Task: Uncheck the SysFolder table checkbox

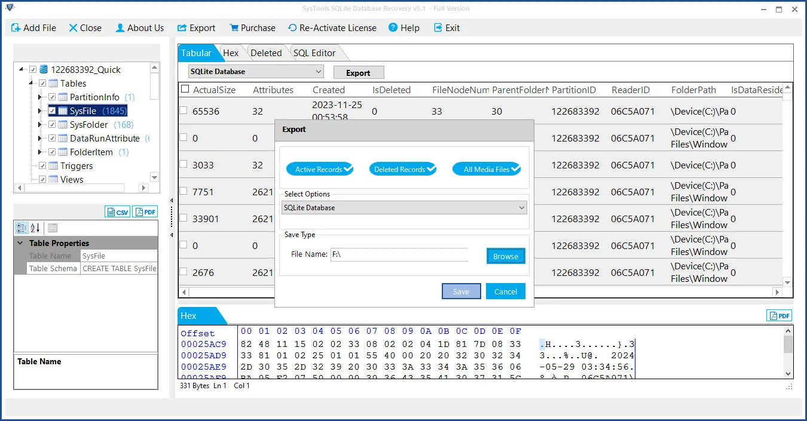Action: pyautogui.click(x=52, y=125)
